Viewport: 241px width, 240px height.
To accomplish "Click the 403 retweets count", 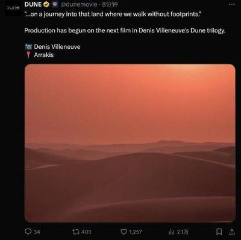I will pyautogui.click(x=86, y=232).
